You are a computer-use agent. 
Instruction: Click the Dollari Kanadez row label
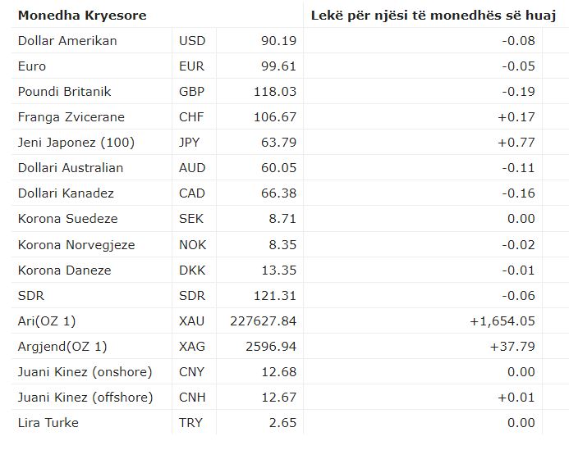[66, 193]
